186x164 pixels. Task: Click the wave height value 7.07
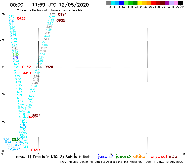6,140
